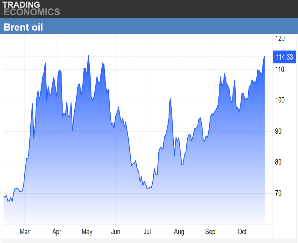Viewport: 298px width, 243px height.
Task: Select the Sep label on the time axis
Action: click(x=210, y=232)
